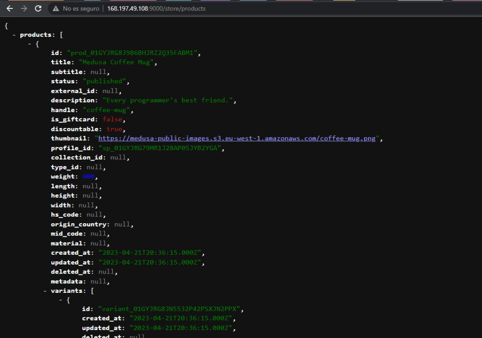Collapse the first variant object
Image resolution: width=482 pixels, height=338 pixels.
tap(61, 300)
